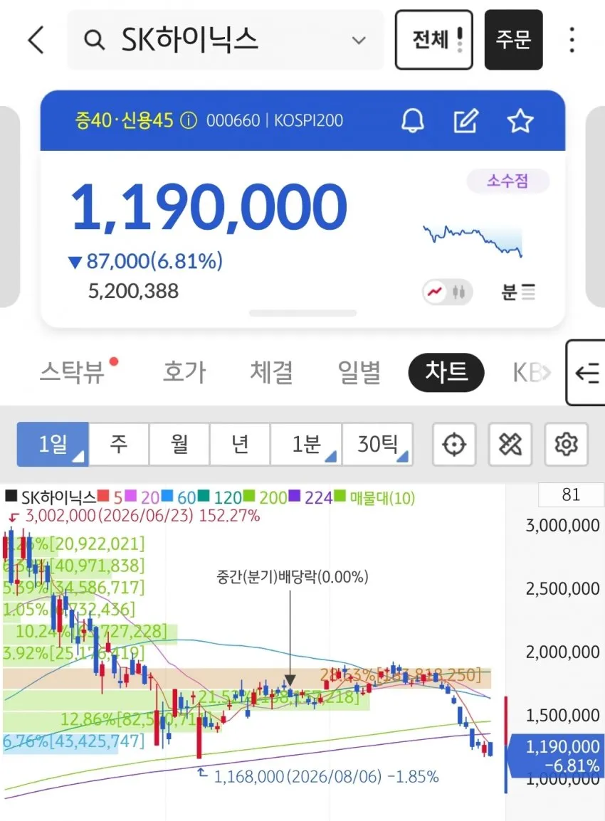Tap the info icon beside 신용45
This screenshot has height=821, width=605.
coord(189,120)
